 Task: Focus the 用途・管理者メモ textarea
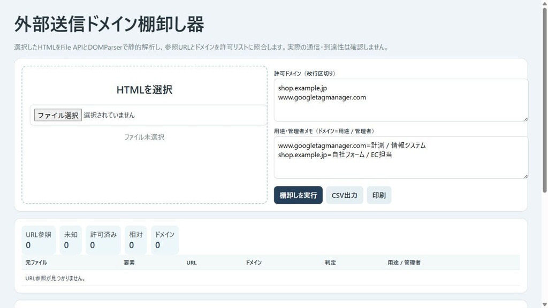coord(401,158)
